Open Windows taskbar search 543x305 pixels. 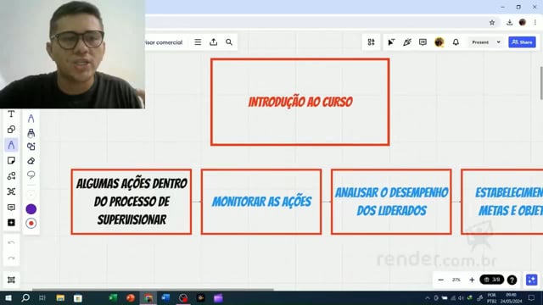click(25, 298)
